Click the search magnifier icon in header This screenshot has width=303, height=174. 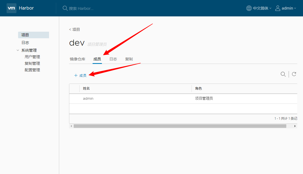[65, 8]
